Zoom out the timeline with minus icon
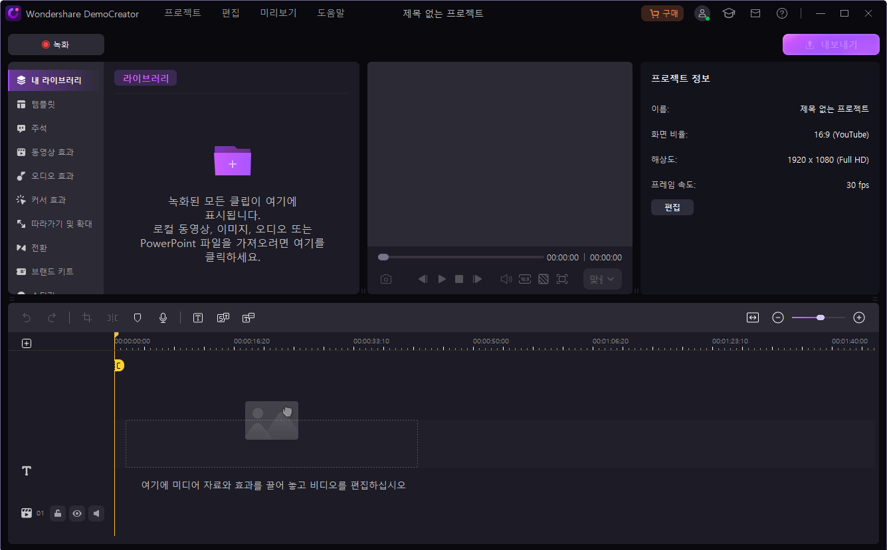The height and width of the screenshot is (550, 887). 778,318
